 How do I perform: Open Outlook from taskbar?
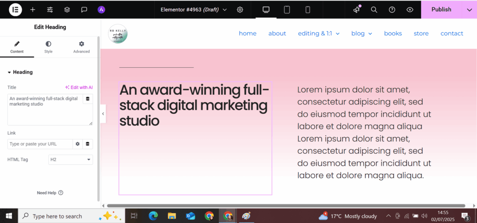pos(191,216)
